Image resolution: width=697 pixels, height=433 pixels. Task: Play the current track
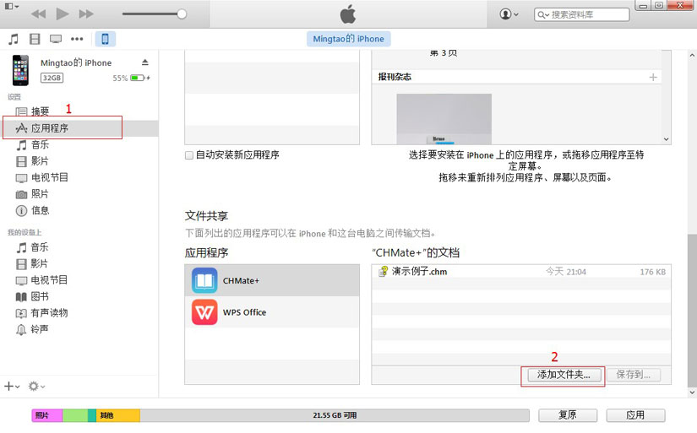[63, 14]
